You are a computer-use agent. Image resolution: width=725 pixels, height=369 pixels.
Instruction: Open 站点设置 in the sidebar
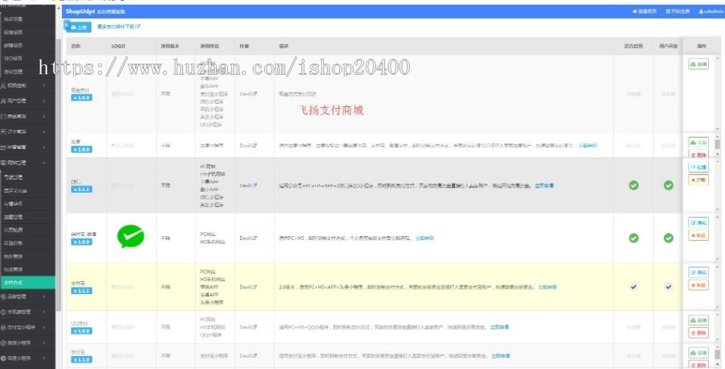13,19
